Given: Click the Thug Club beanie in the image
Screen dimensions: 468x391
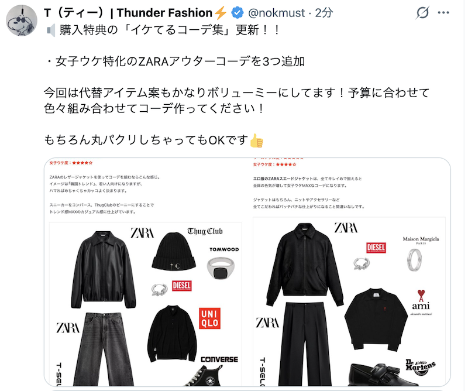Looking at the screenshot, I should point(174,252).
